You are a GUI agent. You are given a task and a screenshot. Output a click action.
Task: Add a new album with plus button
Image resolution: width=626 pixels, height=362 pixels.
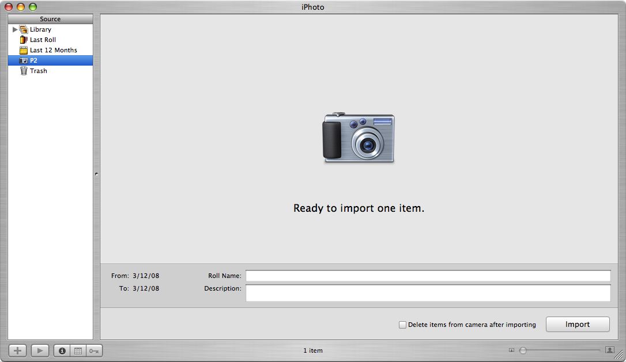tap(17, 351)
